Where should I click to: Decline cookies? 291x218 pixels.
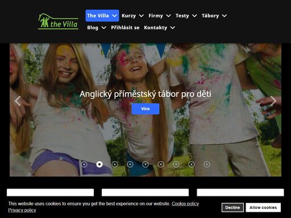click(x=232, y=208)
